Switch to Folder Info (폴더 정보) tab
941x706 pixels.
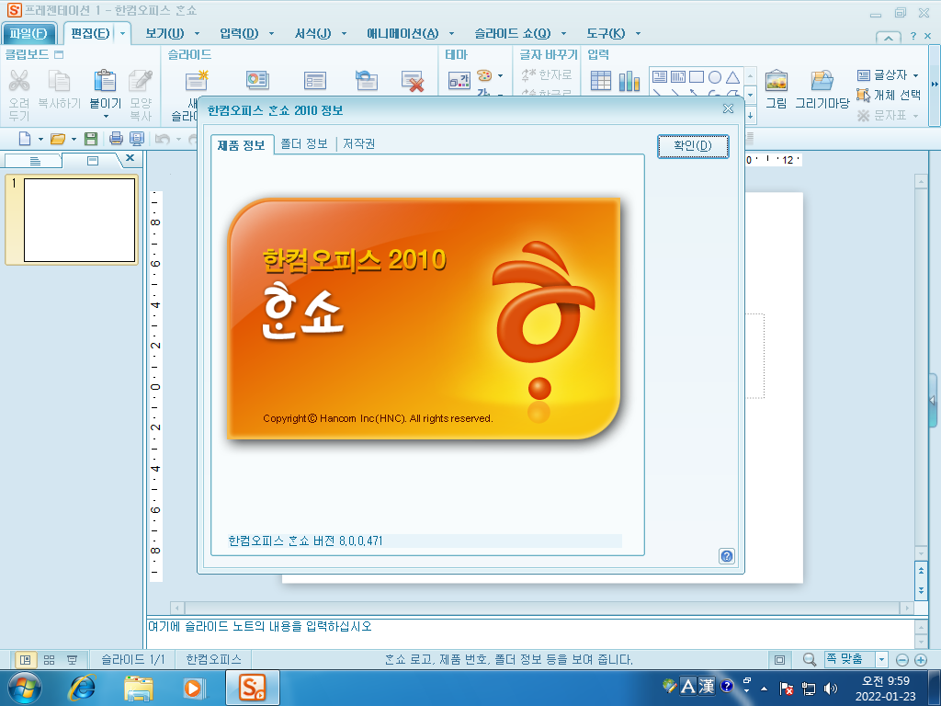(304, 143)
